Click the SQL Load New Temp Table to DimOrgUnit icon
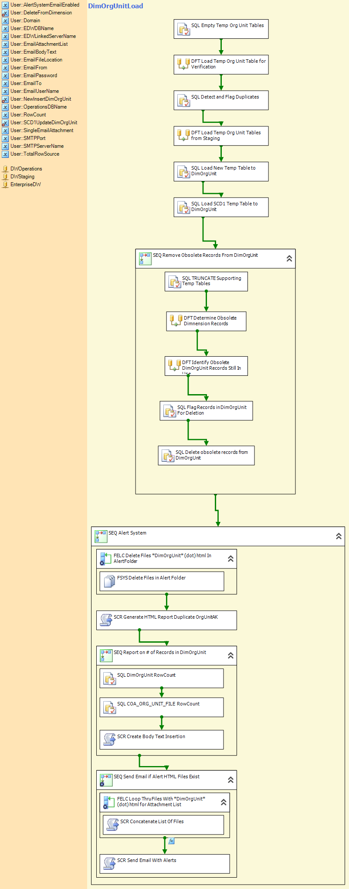Image resolution: width=349 pixels, height=889 pixels. point(183,172)
